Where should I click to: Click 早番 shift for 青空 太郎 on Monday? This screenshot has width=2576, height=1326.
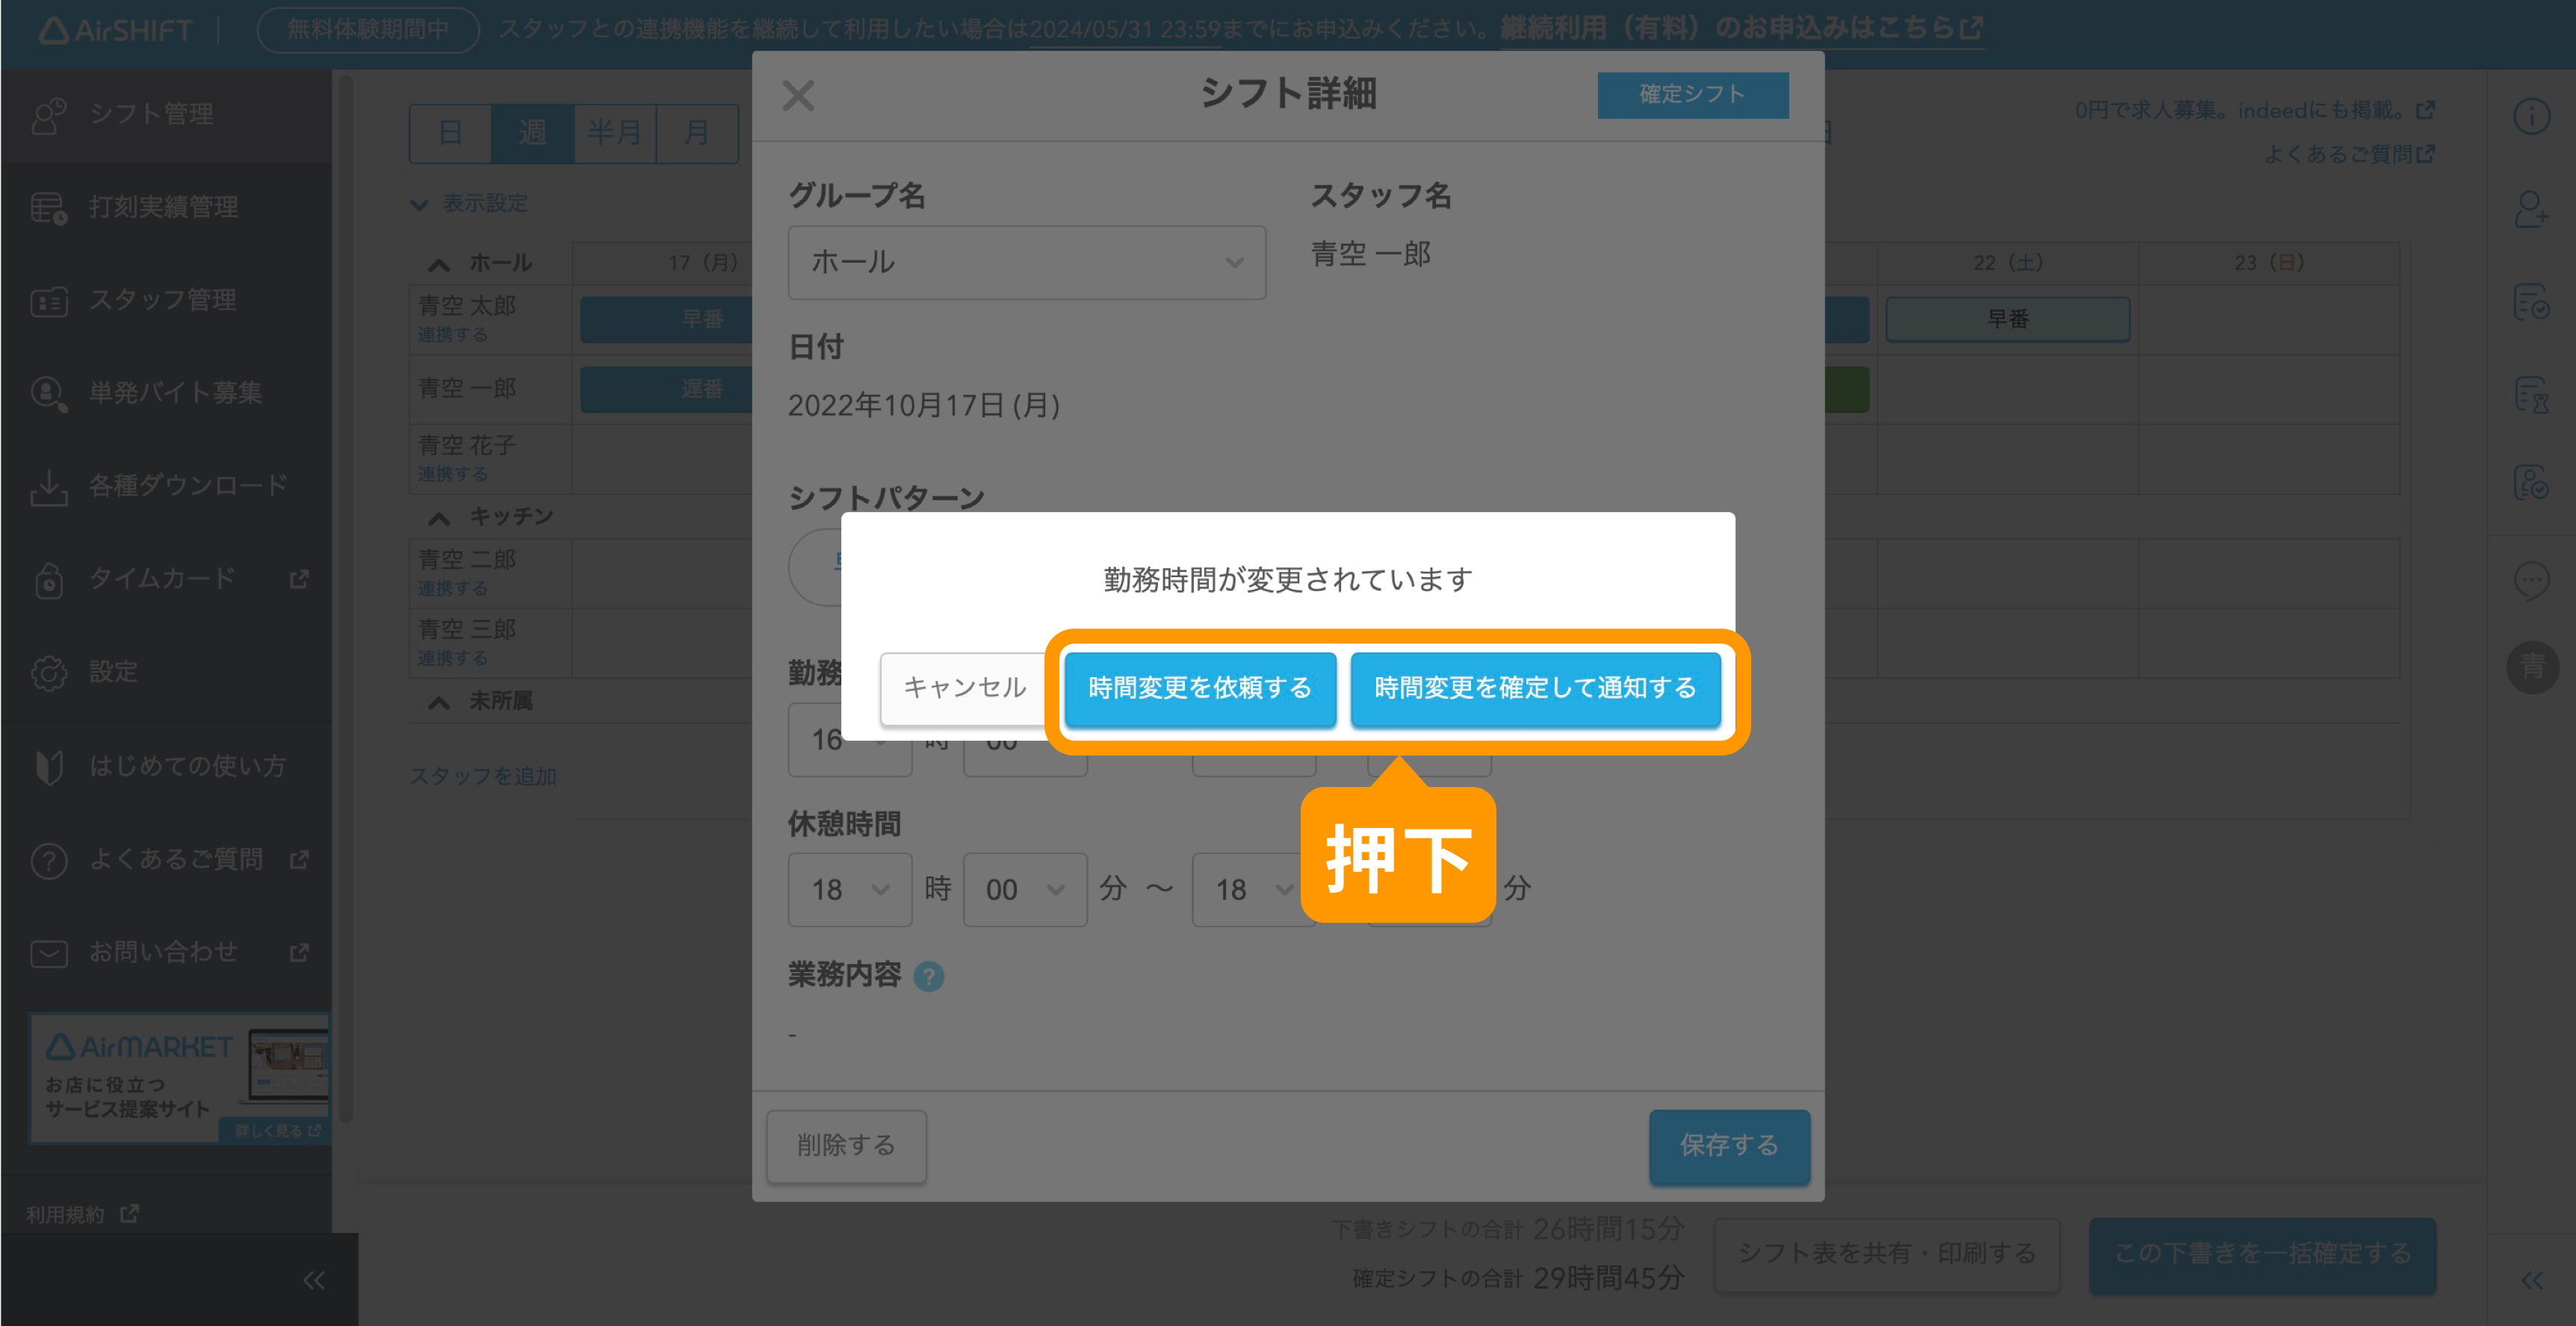click(x=666, y=320)
